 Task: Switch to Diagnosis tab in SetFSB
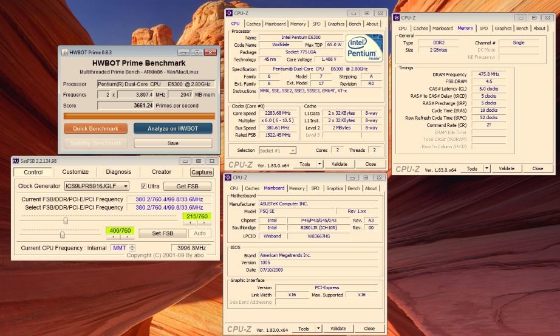(x=118, y=172)
